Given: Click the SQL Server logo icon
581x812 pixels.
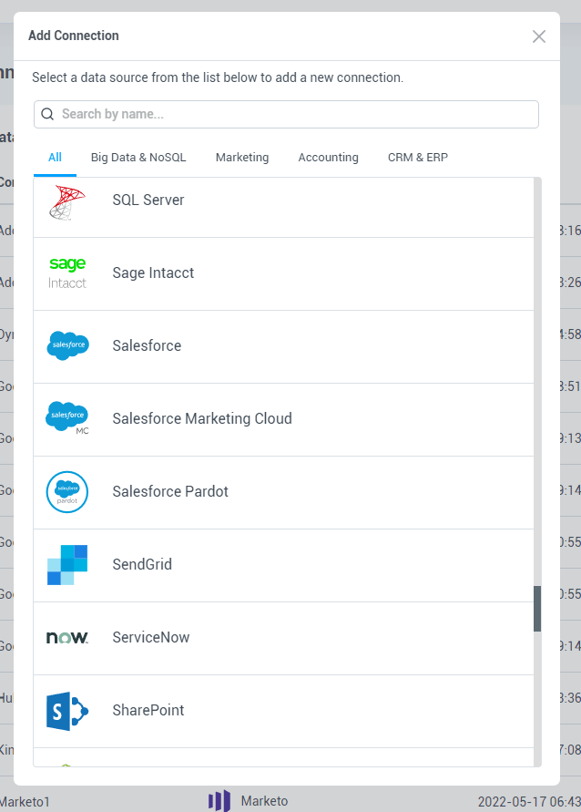Looking at the screenshot, I should 67,201.
